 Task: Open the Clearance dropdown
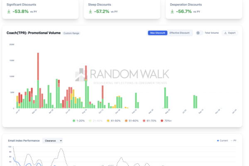53,141
